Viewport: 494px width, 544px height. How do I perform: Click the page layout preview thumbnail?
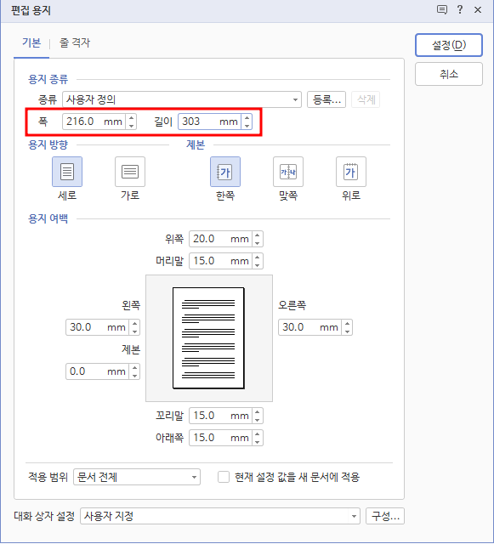point(209,338)
